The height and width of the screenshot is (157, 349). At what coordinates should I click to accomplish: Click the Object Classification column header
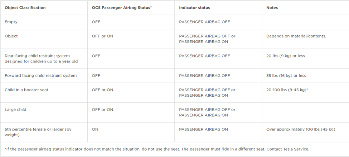click(x=25, y=7)
